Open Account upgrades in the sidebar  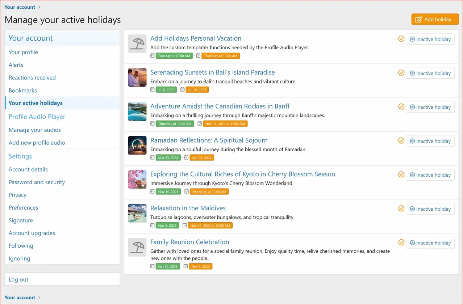coord(32,233)
